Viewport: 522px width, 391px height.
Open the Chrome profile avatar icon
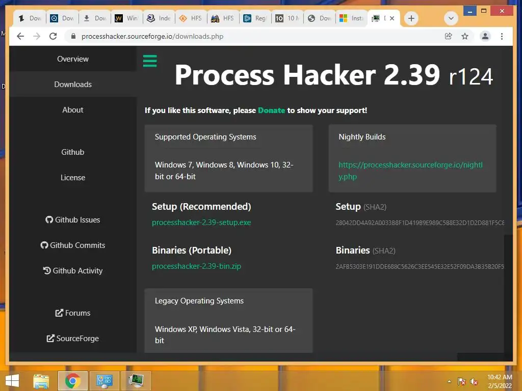click(x=485, y=36)
